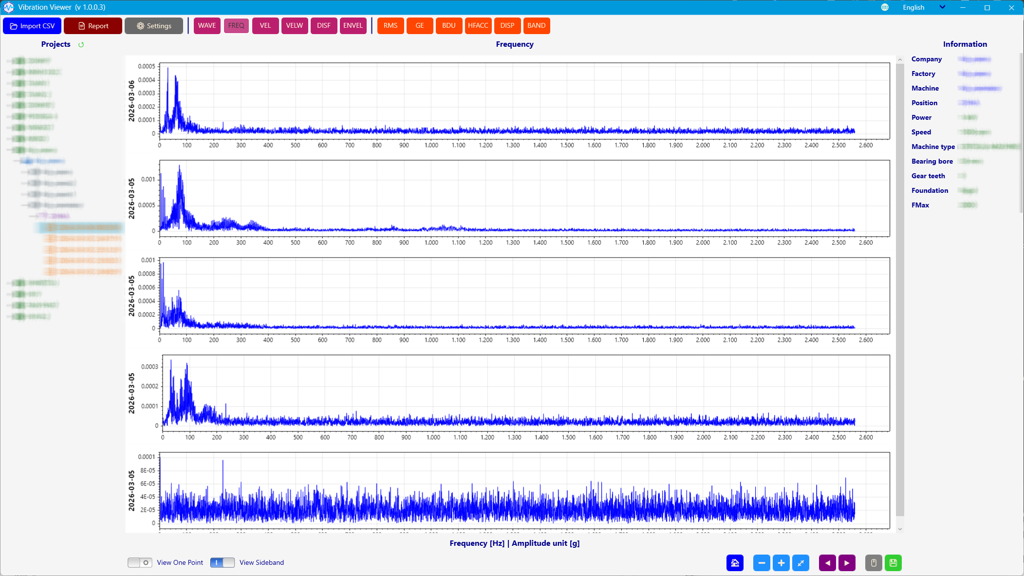This screenshot has width=1024, height=576.
Task: Click the plus zoom in icon
Action: [781, 563]
